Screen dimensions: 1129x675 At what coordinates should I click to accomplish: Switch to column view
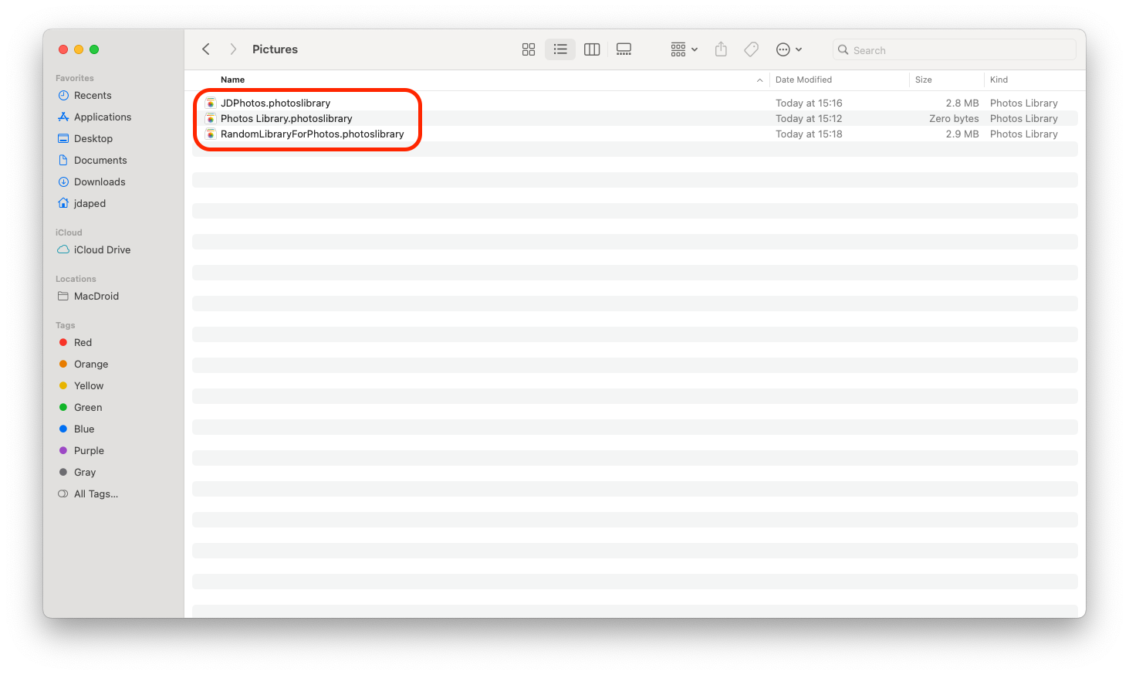point(591,49)
